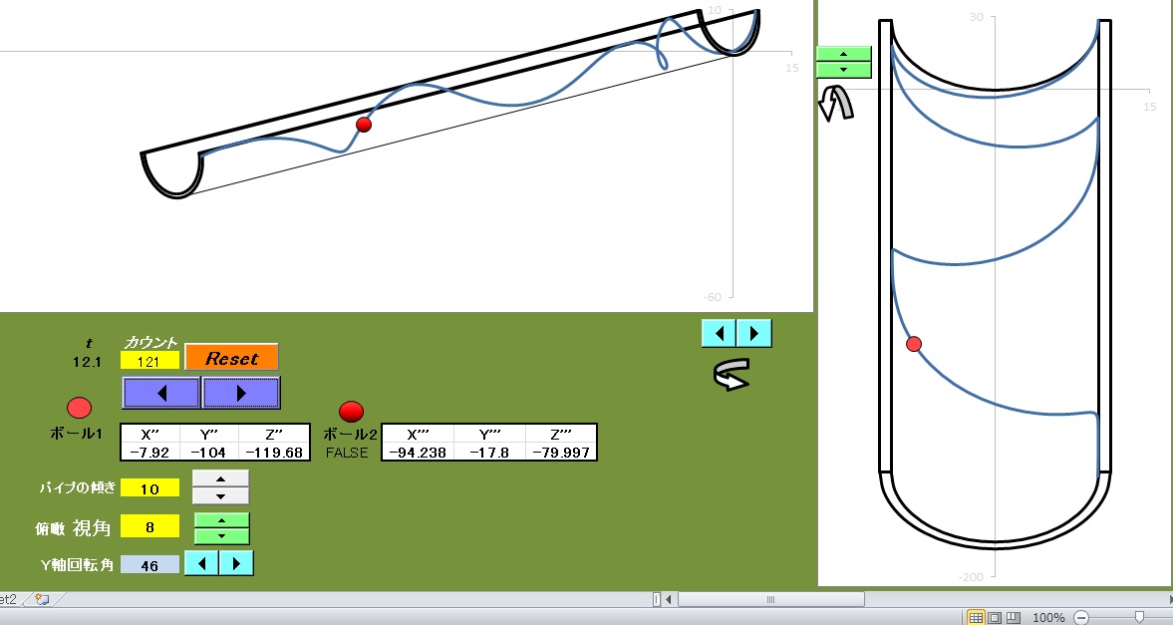Switch to Page Break Preview in status bar
Image resolution: width=1173 pixels, height=625 pixels.
pyautogui.click(x=1013, y=617)
